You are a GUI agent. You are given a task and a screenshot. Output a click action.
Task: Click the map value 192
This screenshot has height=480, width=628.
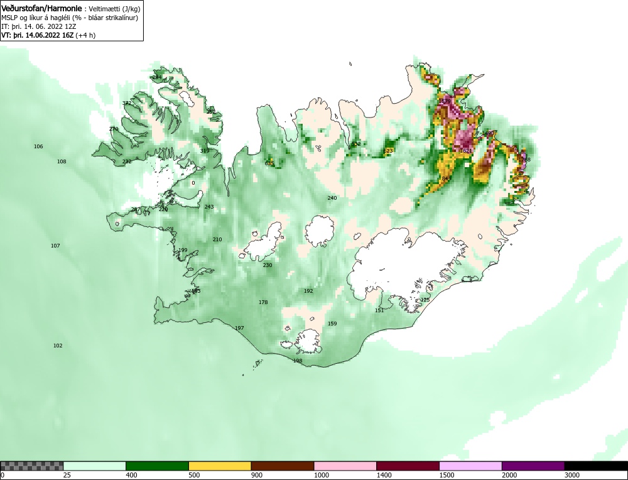(x=308, y=291)
